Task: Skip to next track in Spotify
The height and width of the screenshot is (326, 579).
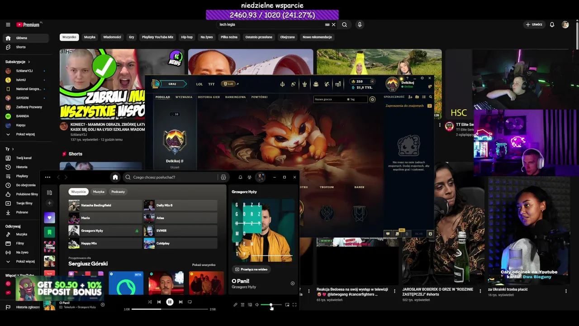Action: [180, 302]
